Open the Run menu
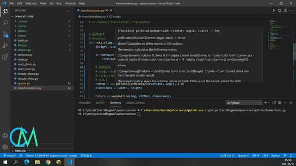296x166 pixels. tap(59, 3)
